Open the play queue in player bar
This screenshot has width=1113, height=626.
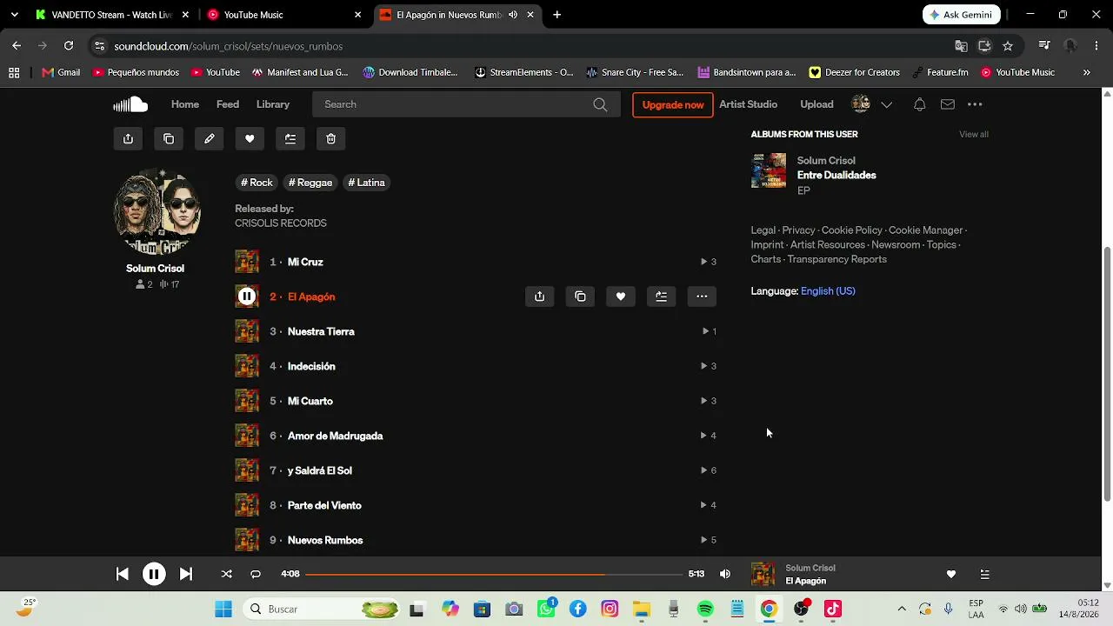984,574
